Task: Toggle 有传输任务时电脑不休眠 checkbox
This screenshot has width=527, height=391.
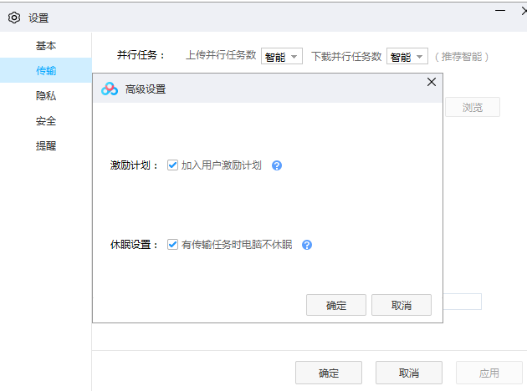Action: [x=172, y=245]
